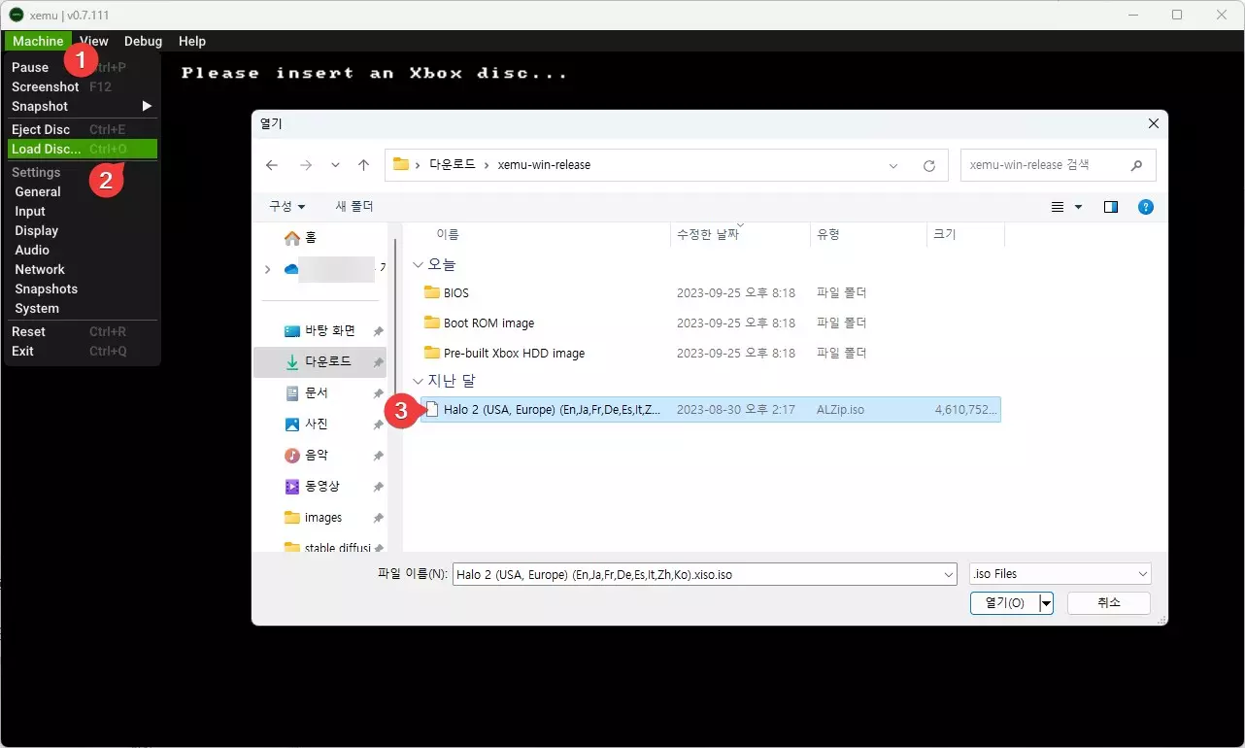This screenshot has width=1245, height=748.
Task: Open Snapshots settings
Action: tap(47, 289)
